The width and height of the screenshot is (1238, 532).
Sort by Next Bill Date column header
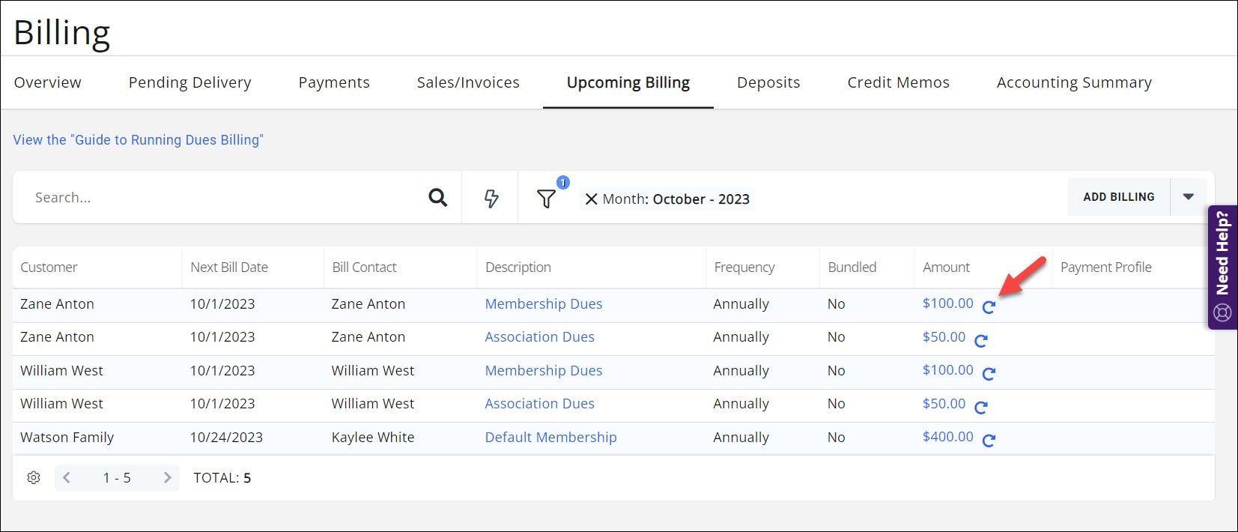[x=229, y=267]
